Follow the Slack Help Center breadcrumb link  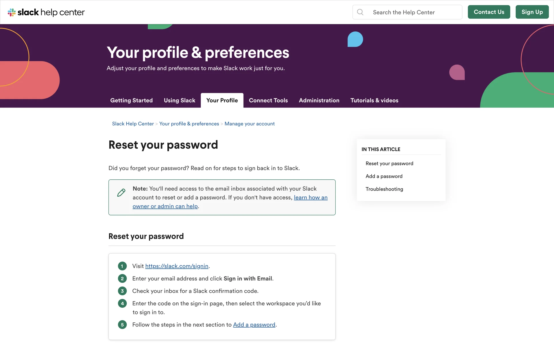click(x=133, y=124)
